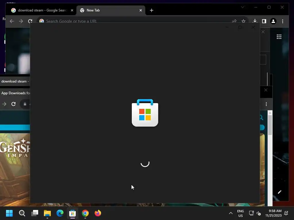Open Chrome profile avatar menu
The width and height of the screenshot is (294, 220).
273,21
